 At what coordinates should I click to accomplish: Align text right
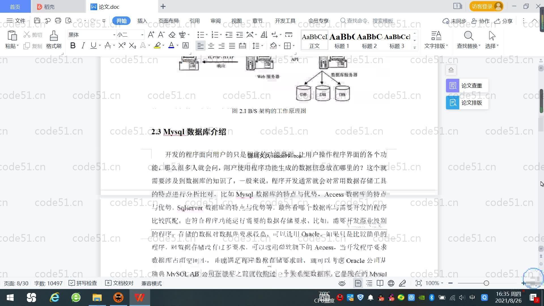click(222, 46)
